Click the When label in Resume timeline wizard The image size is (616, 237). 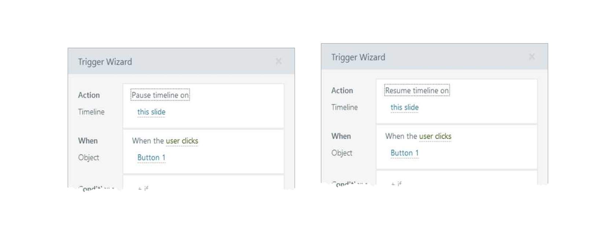pyautogui.click(x=341, y=136)
